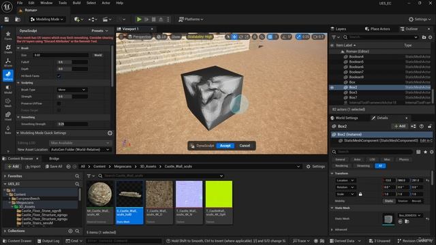Toggle favorites star in Details search

click(x=425, y=152)
